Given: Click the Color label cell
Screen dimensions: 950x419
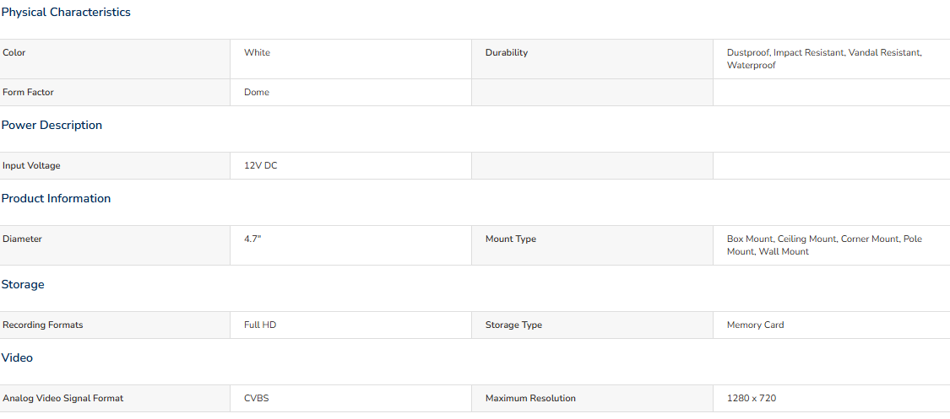Looking at the screenshot, I should [115, 59].
